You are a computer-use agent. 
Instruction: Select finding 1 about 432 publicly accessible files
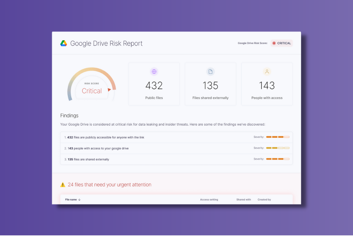tap(176, 137)
